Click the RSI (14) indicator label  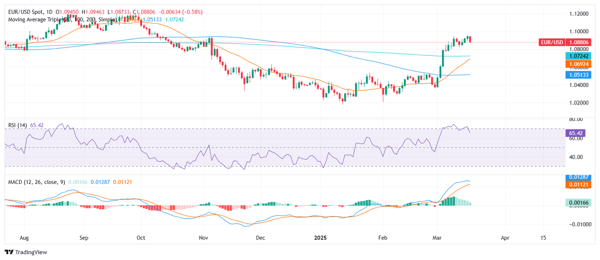pos(18,125)
